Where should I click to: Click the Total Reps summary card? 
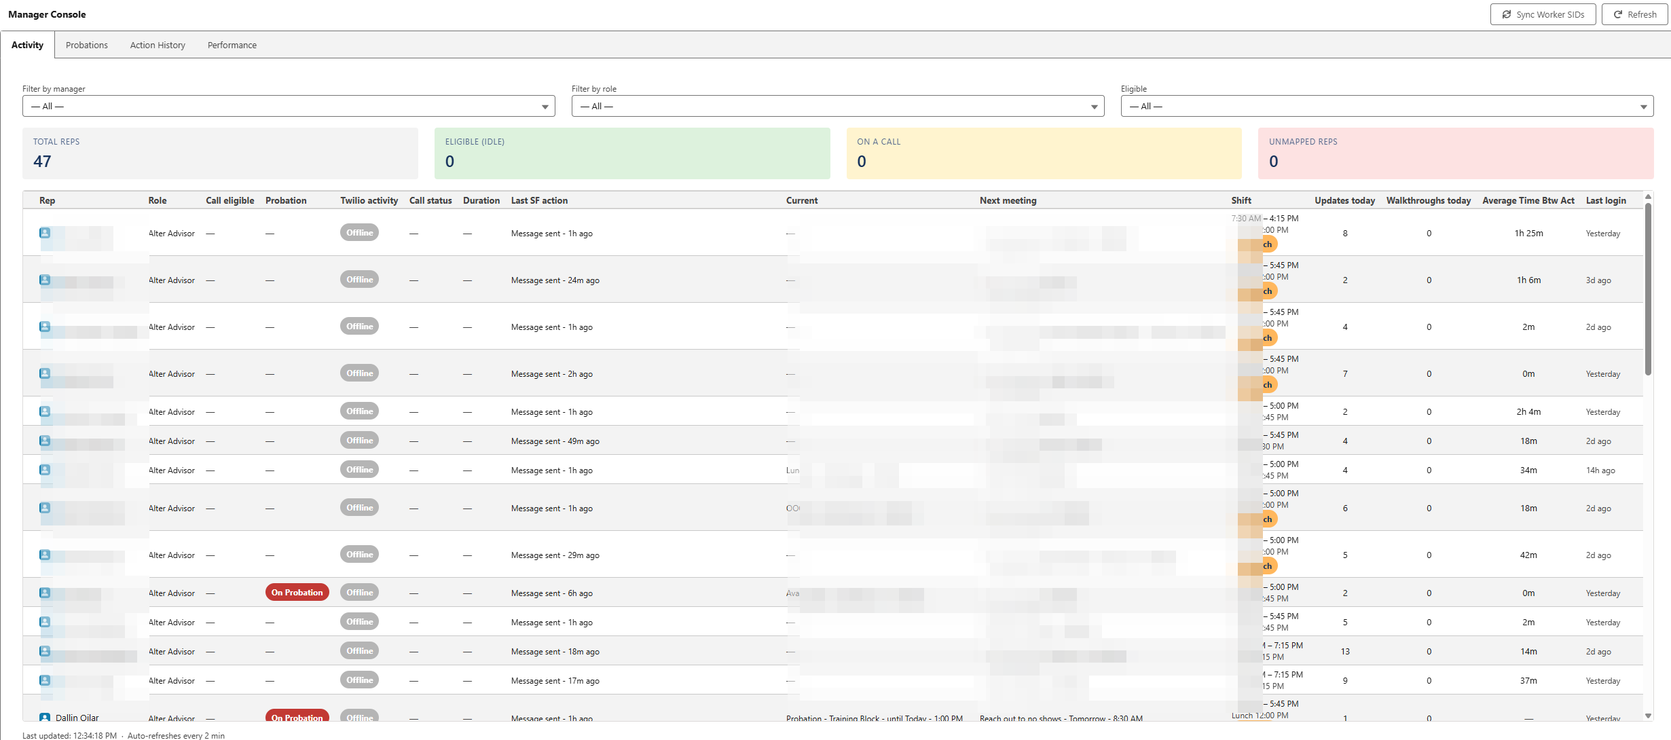tap(220, 153)
